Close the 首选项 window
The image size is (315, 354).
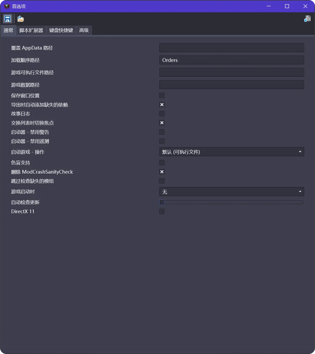(305, 6)
